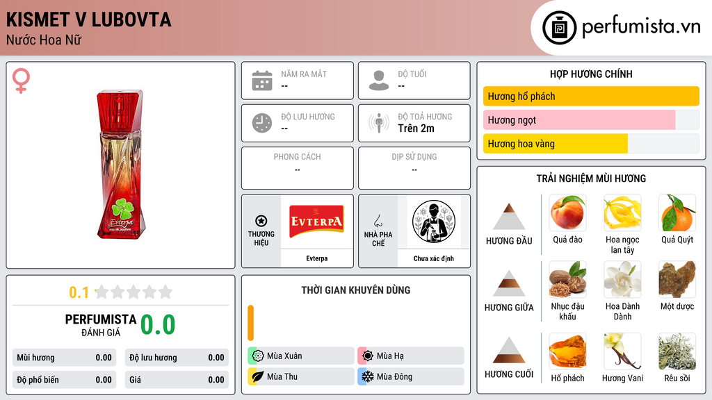
Task: Click the Kismet V Lubovta bottle image
Action: click(x=121, y=164)
